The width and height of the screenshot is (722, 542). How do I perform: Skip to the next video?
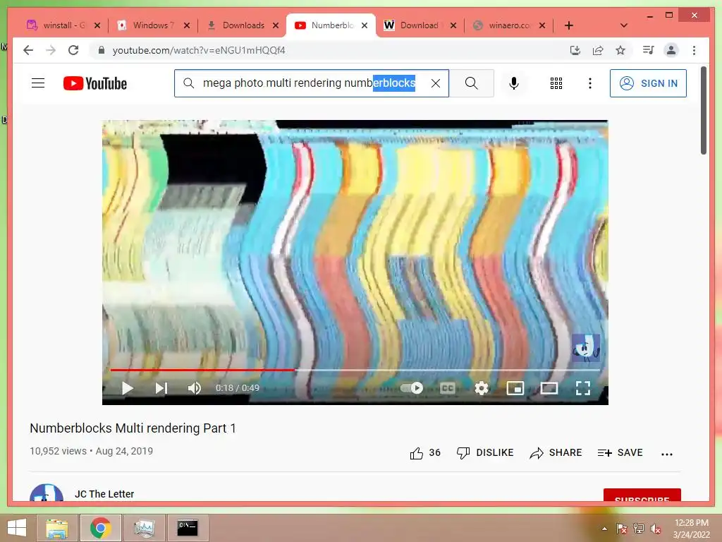(161, 388)
